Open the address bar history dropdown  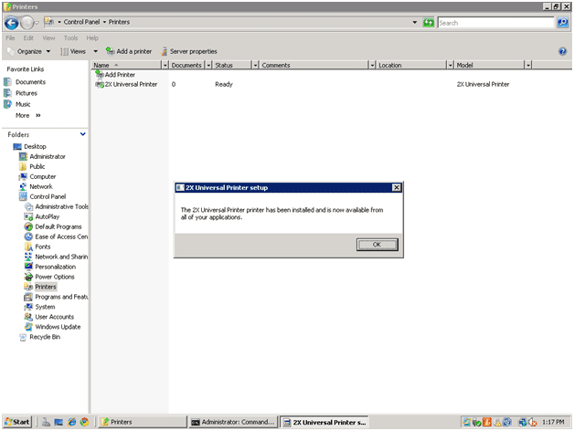(x=415, y=22)
